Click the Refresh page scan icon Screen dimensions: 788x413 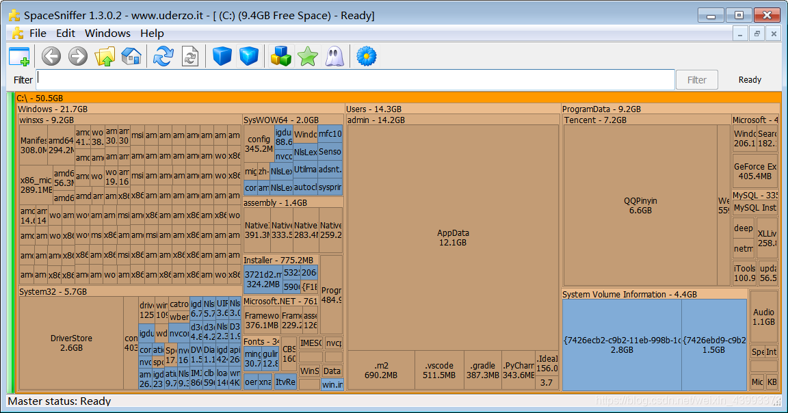click(190, 56)
